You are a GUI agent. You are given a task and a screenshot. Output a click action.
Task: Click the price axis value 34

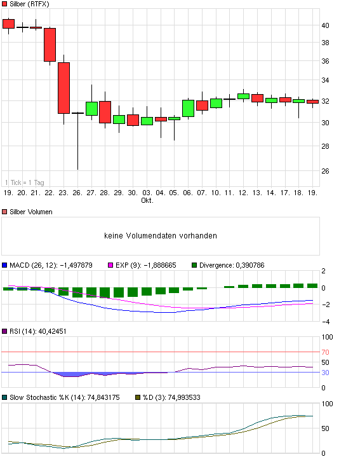325,80
